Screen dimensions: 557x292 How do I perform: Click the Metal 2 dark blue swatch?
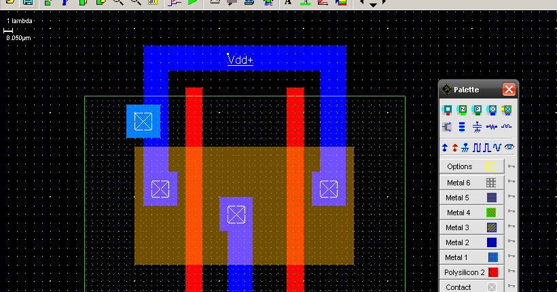[492, 242]
